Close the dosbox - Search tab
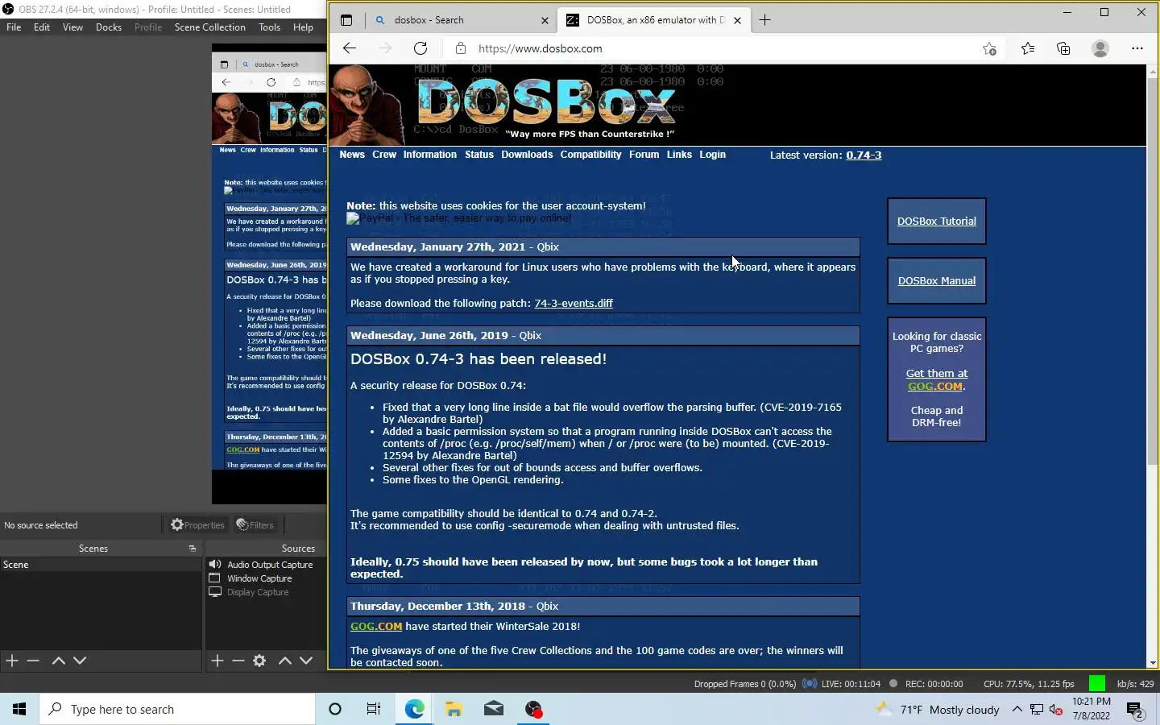Viewport: 1160px width, 725px height. click(x=545, y=20)
